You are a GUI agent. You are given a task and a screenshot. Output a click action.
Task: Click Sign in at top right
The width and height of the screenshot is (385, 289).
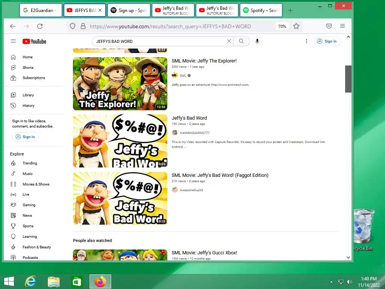327,41
